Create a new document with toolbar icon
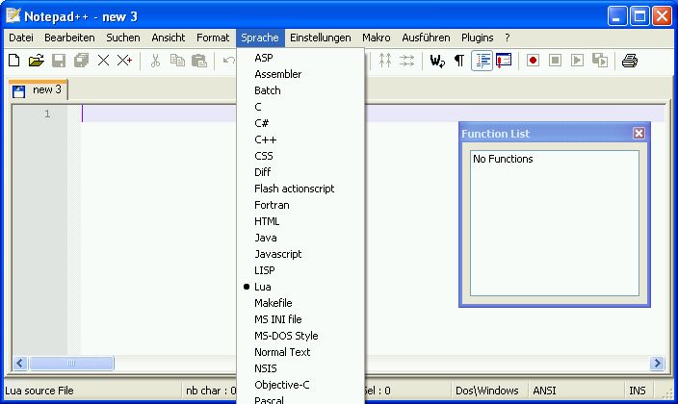 click(x=13, y=61)
